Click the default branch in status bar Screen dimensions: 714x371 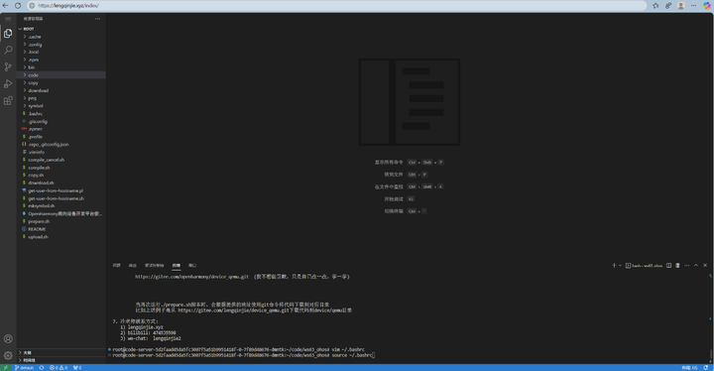(x=24, y=367)
